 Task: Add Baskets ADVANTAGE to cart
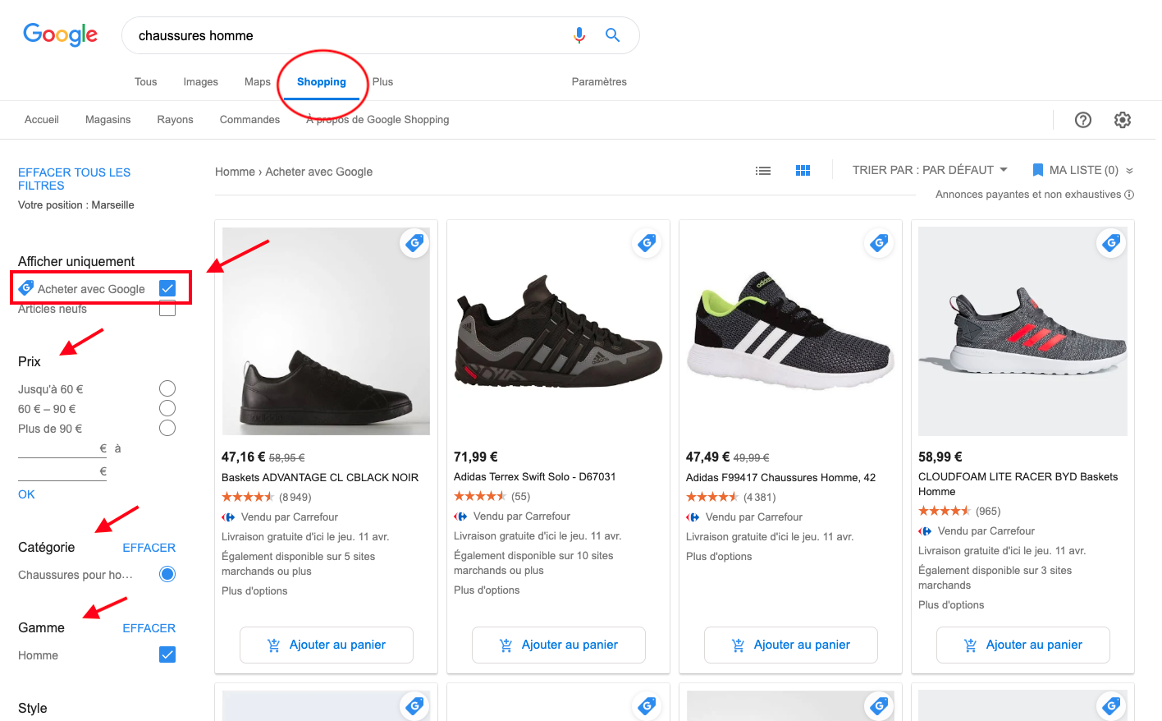[327, 645]
